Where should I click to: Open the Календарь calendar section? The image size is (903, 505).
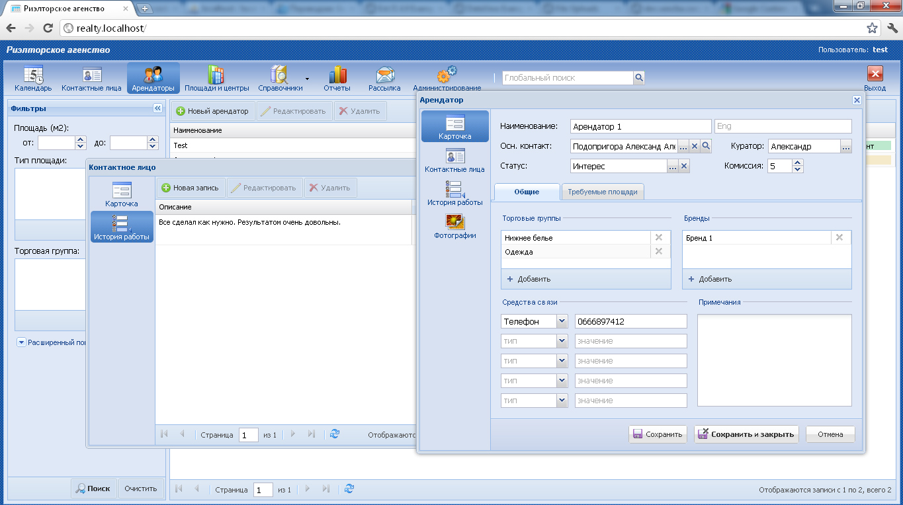pos(33,79)
